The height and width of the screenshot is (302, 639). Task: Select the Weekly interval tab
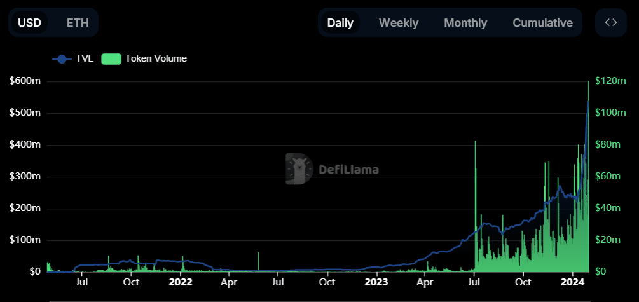click(x=399, y=22)
